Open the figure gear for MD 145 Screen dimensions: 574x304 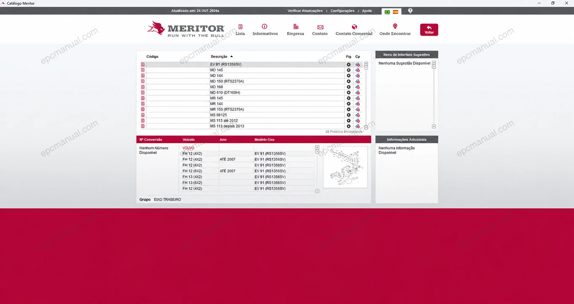pos(348,70)
